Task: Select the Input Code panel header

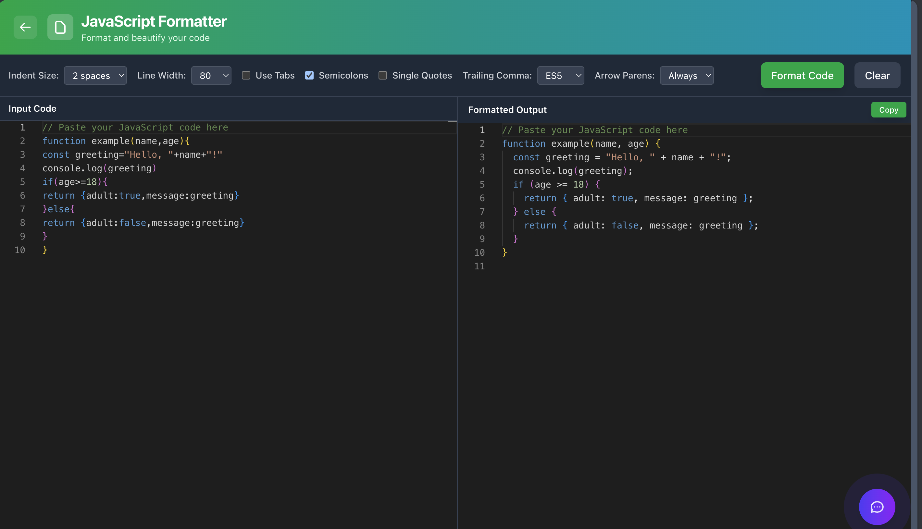Action: 32,108
